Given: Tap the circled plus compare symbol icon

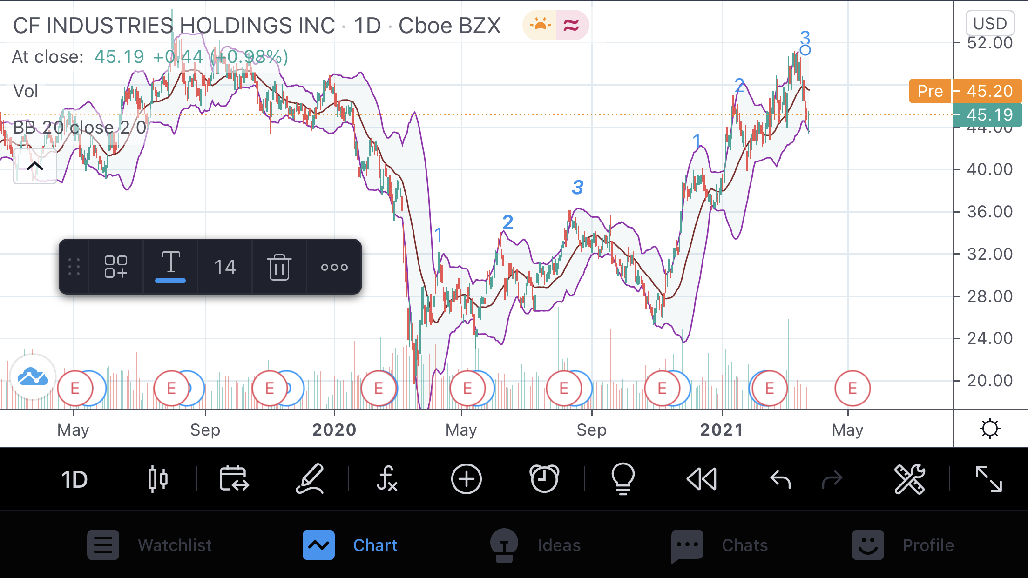Looking at the screenshot, I should [x=466, y=479].
